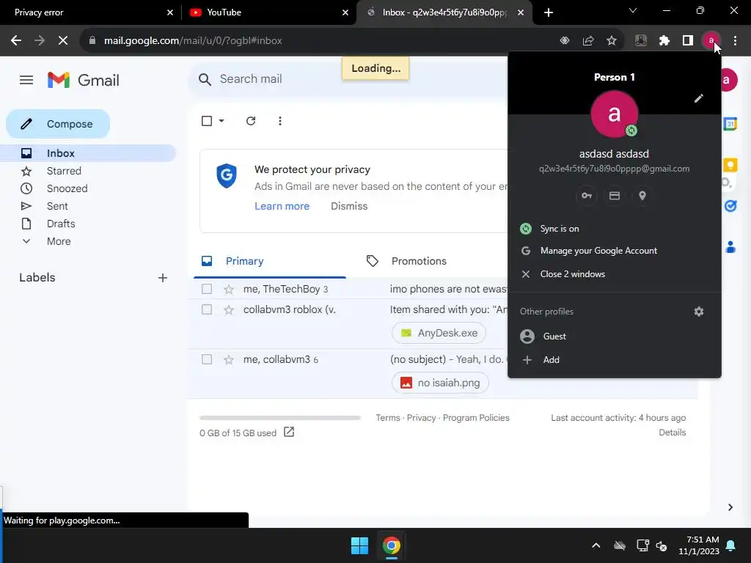751x563 pixels.
Task: Tick the select-all messages checkbox
Action: (206, 121)
